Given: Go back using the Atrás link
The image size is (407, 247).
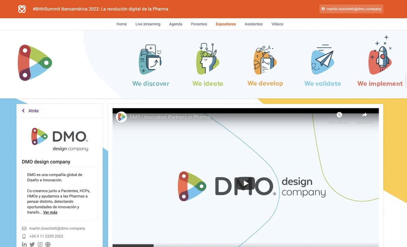Looking at the screenshot, I should coord(34,111).
